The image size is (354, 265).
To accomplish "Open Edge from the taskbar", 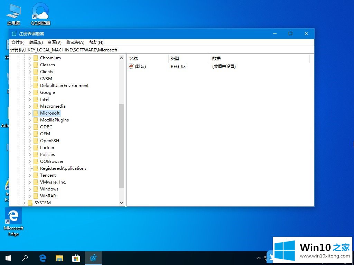I will coord(43,258).
